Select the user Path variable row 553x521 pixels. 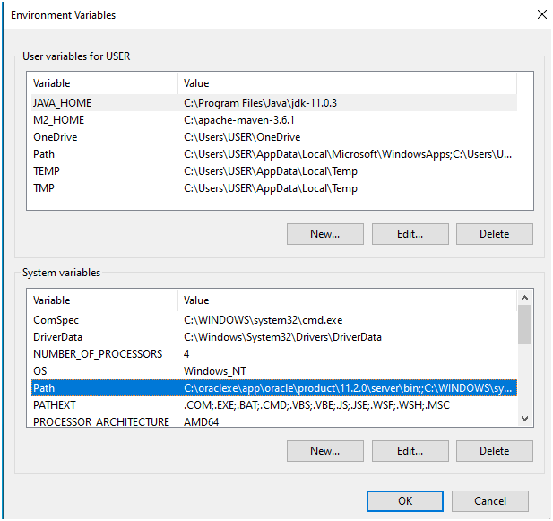tap(44, 154)
